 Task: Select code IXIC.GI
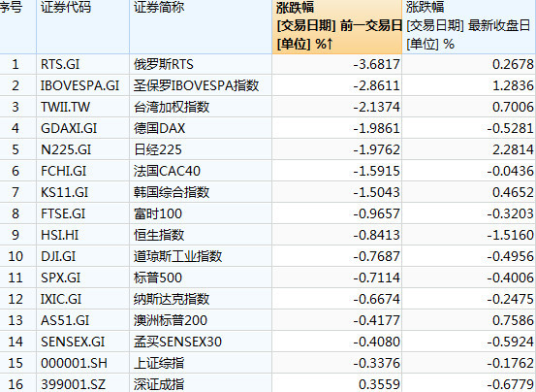61,299
